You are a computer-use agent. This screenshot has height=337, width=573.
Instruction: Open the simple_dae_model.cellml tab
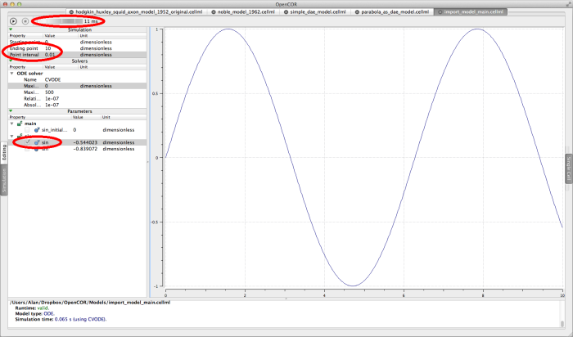coord(320,13)
